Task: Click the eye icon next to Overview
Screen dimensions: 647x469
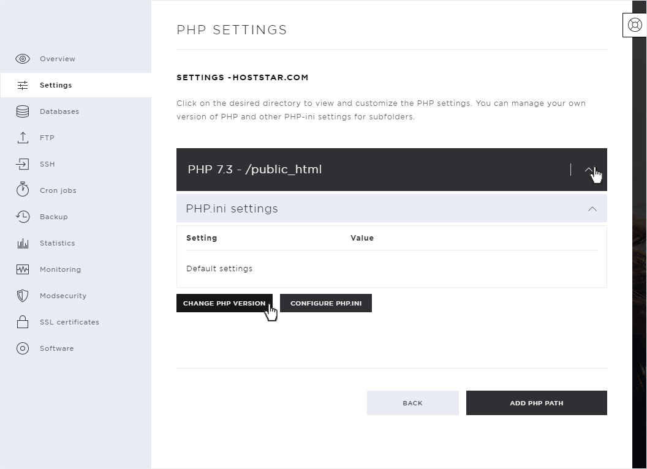Action: click(23, 59)
